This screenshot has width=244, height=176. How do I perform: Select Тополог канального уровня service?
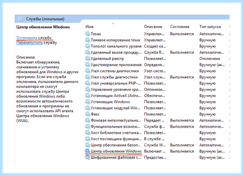click(x=116, y=46)
